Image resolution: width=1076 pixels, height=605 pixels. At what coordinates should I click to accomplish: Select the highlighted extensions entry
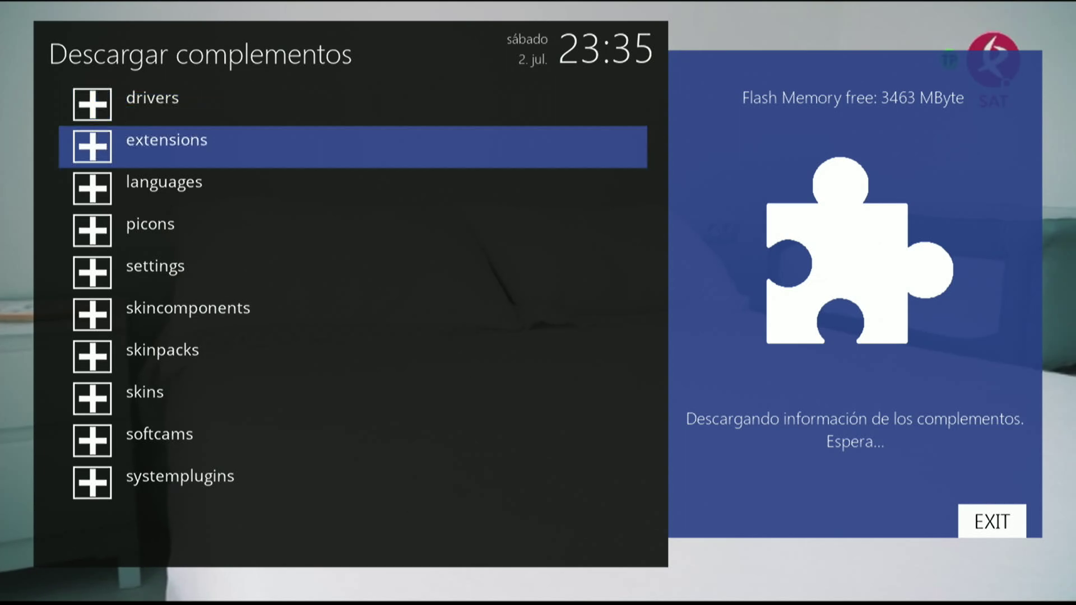tap(166, 140)
